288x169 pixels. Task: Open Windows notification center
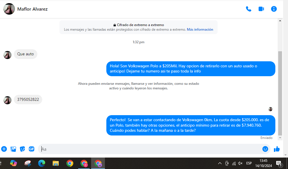click(279, 163)
